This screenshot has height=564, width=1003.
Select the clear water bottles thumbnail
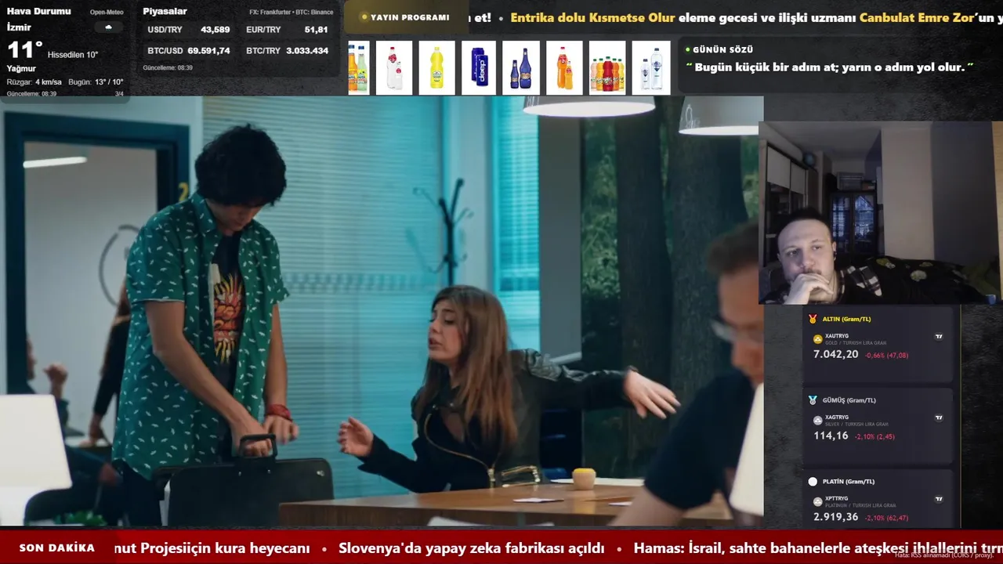651,67
